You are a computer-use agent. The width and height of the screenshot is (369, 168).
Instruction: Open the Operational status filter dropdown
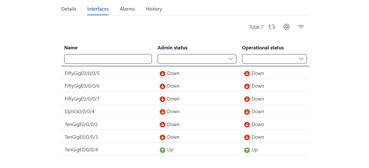click(x=274, y=59)
